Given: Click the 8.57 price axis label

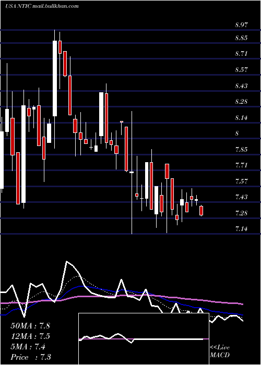Looking at the screenshot, I should (x=242, y=70).
